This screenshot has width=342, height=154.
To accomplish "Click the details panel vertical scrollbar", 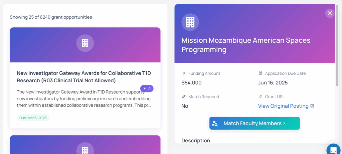I will coord(337,50).
